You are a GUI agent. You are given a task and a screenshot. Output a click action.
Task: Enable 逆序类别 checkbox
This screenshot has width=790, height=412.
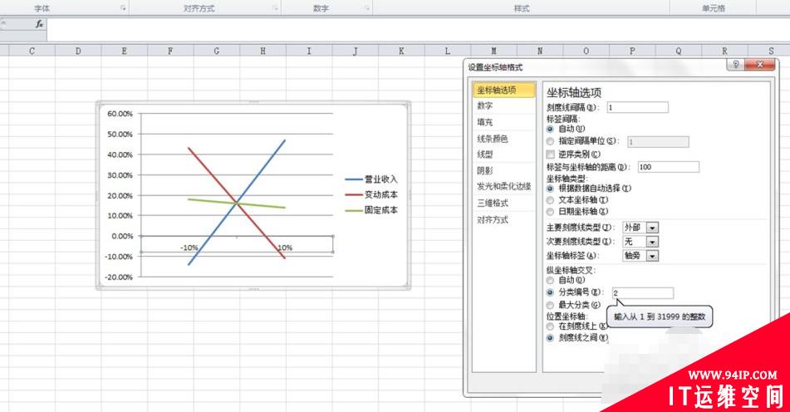[x=550, y=154]
